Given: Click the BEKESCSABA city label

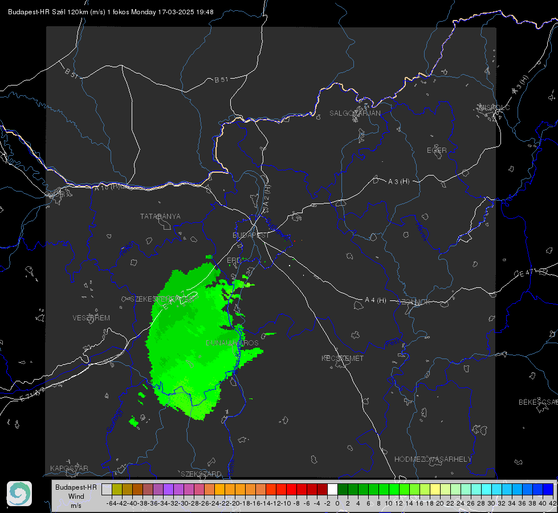Looking at the screenshot, I should coord(538,402).
